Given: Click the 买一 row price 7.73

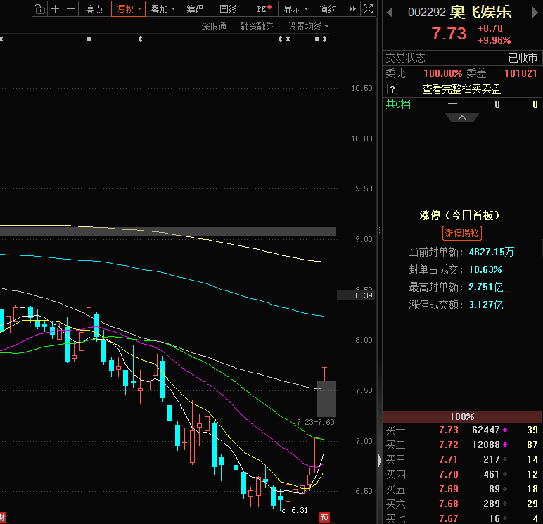Looking at the screenshot, I should coord(449,430).
